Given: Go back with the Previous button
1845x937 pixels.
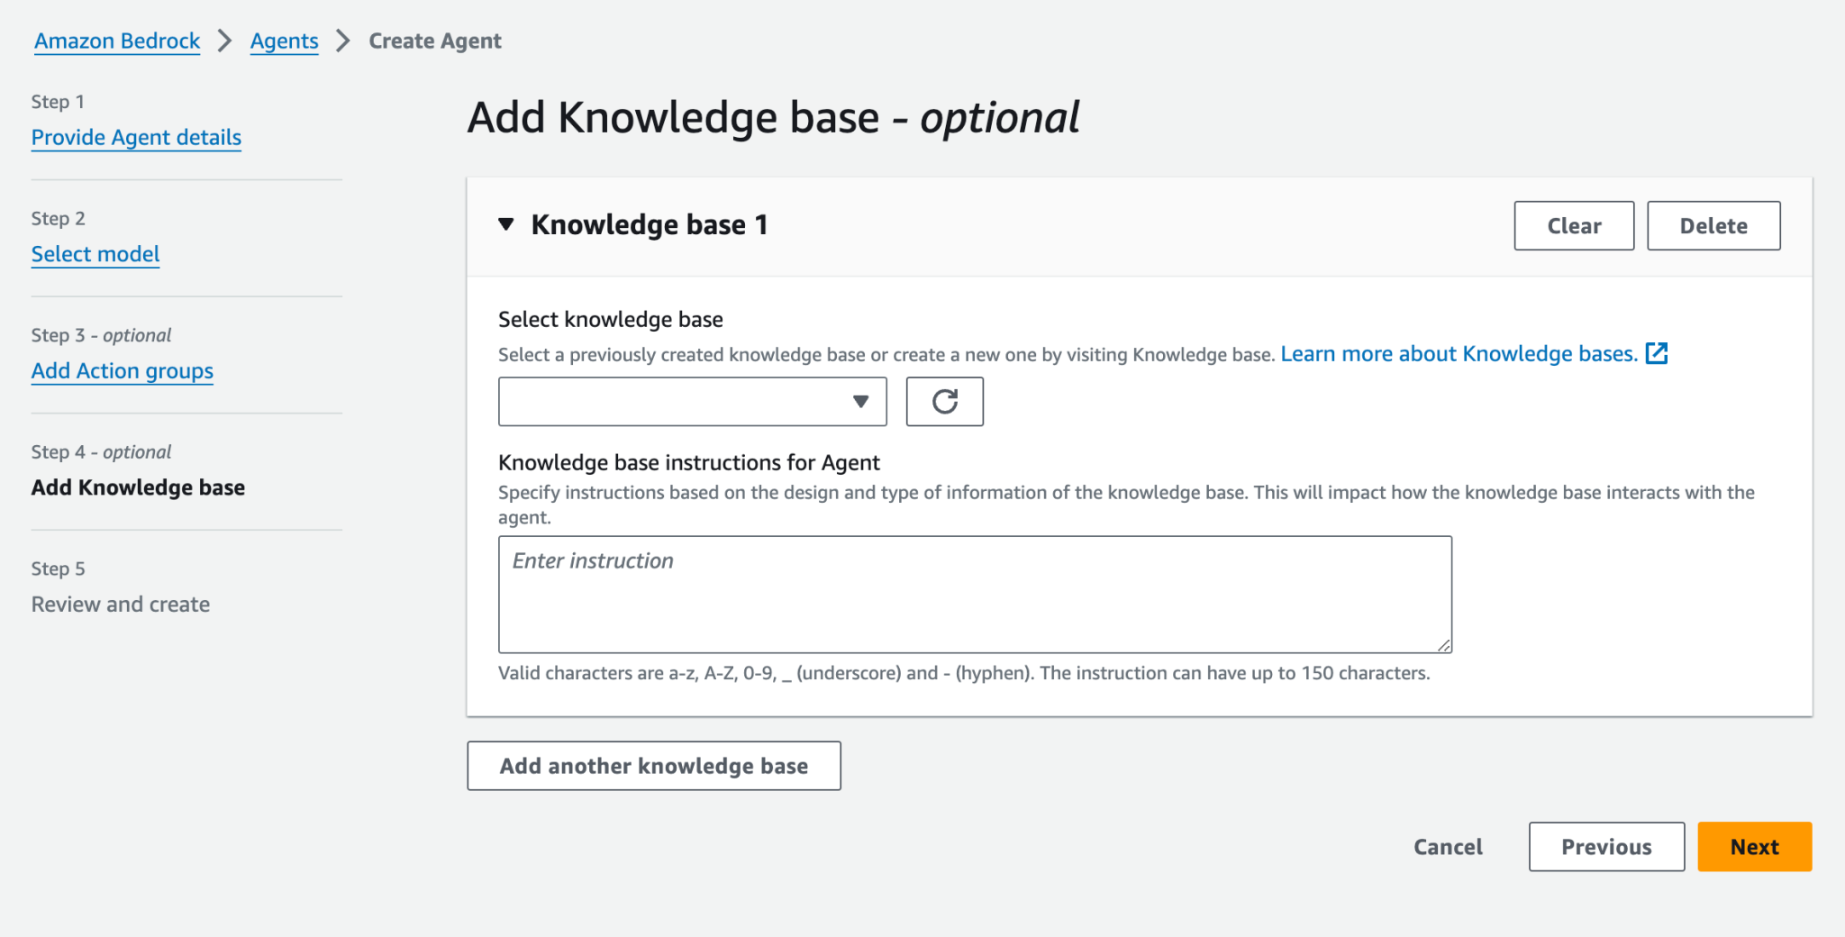Looking at the screenshot, I should [1605, 847].
